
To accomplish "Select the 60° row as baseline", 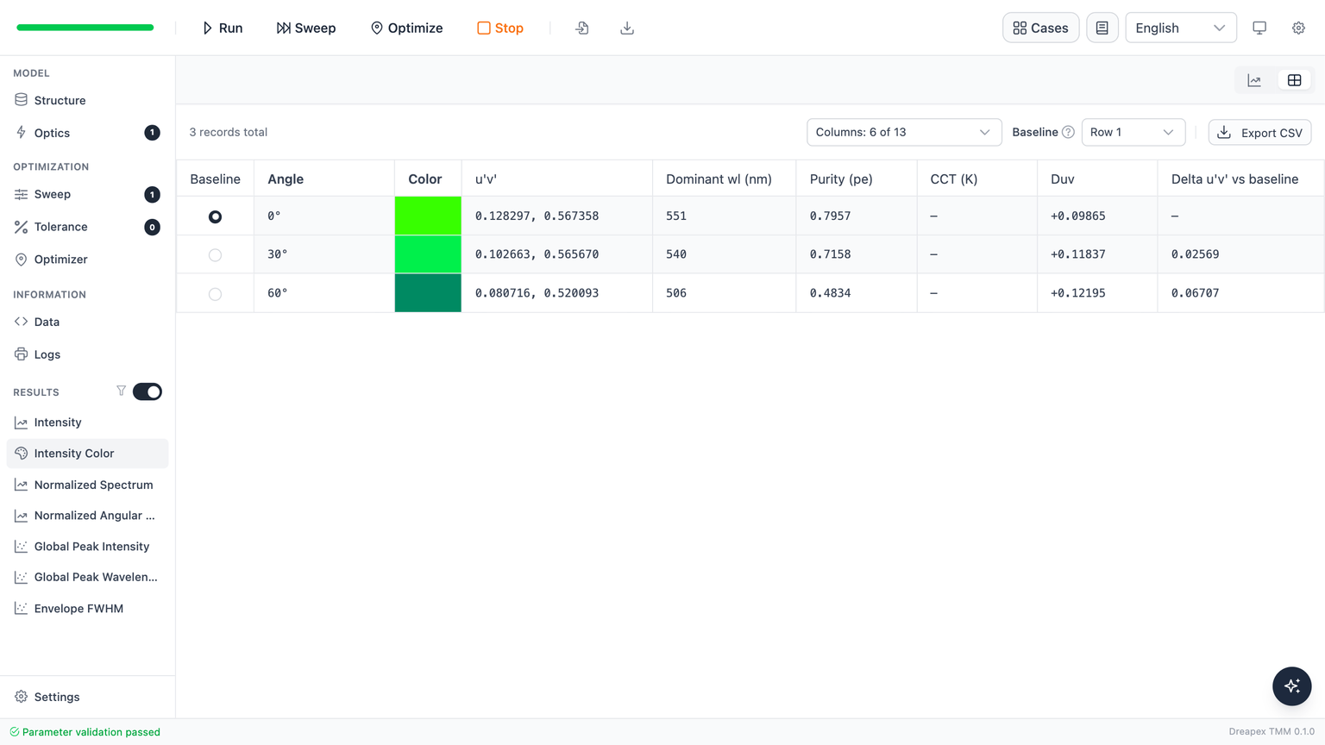I will [215, 294].
